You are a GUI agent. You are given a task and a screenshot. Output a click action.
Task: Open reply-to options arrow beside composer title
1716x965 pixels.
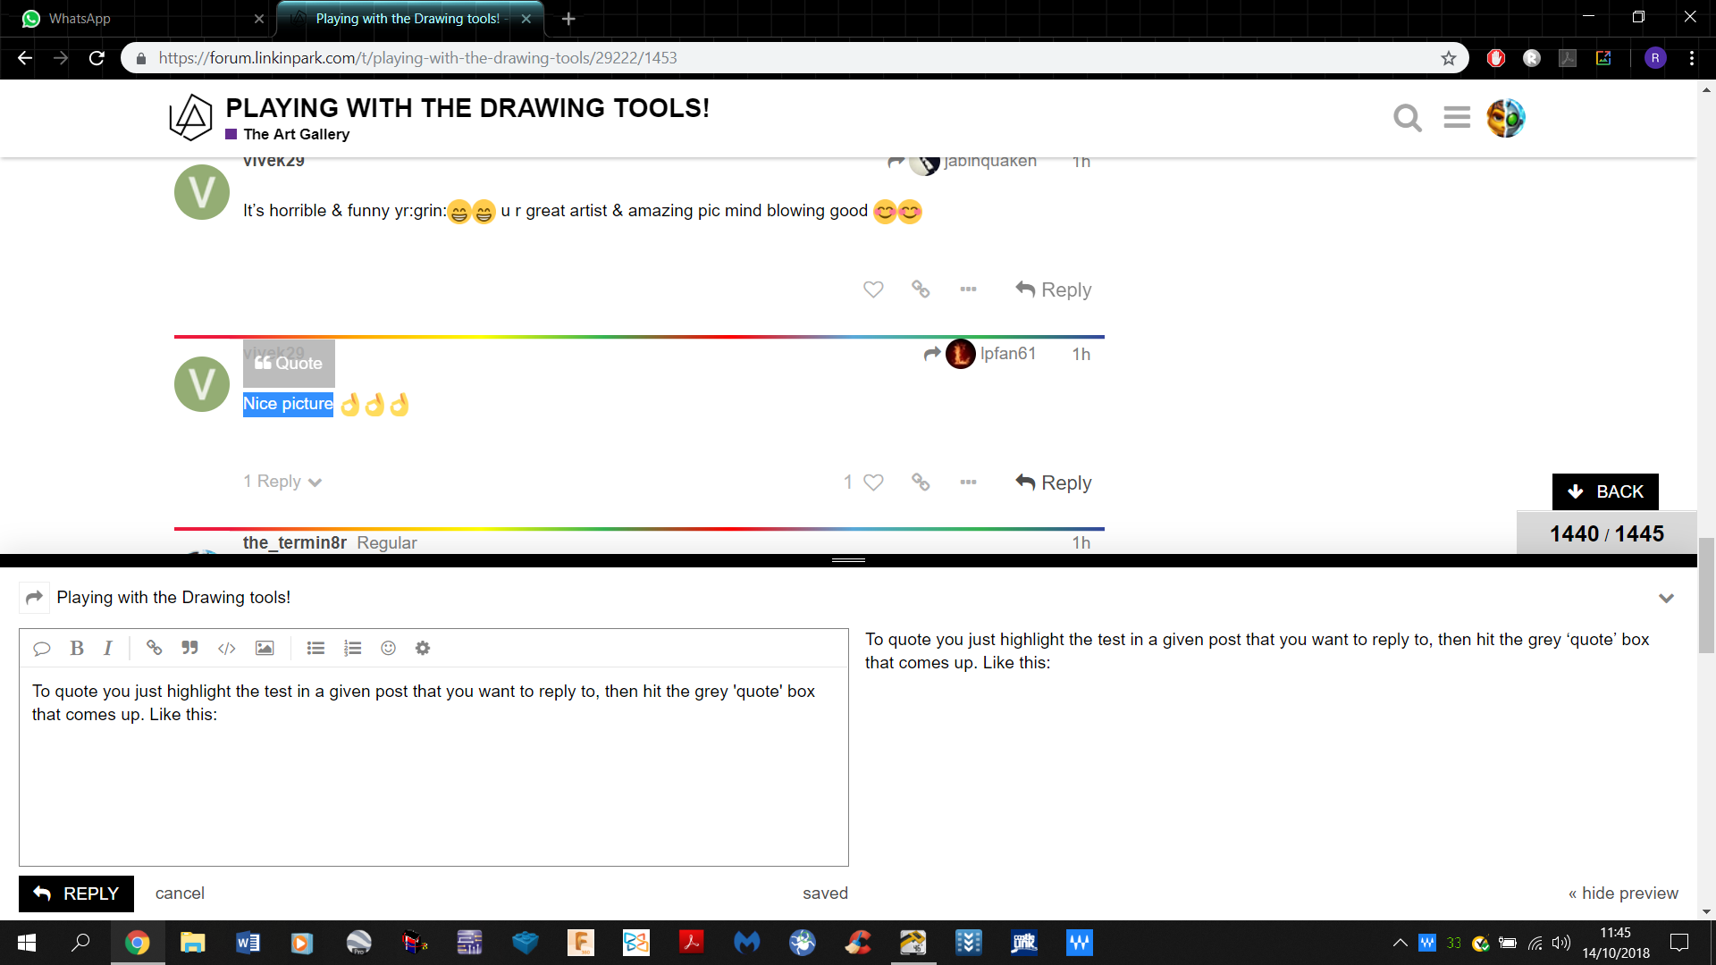coord(34,598)
